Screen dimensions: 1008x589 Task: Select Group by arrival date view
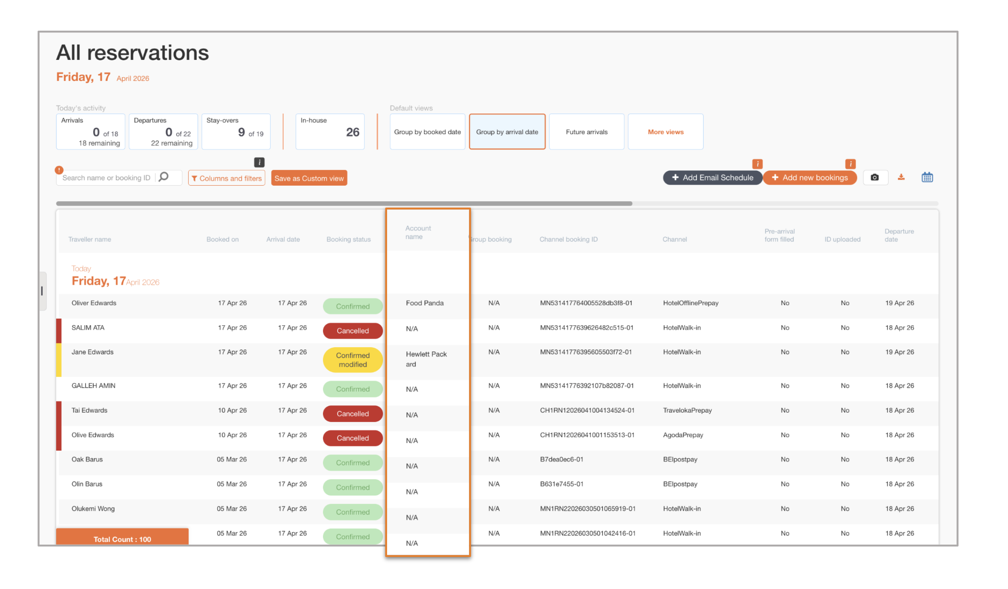pyautogui.click(x=507, y=132)
